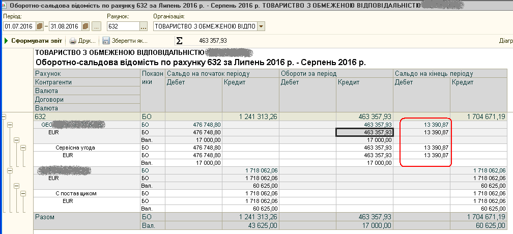Screen dimensions: 513x234
Task: Select the Контрагенти header cell
Action: click(87, 82)
